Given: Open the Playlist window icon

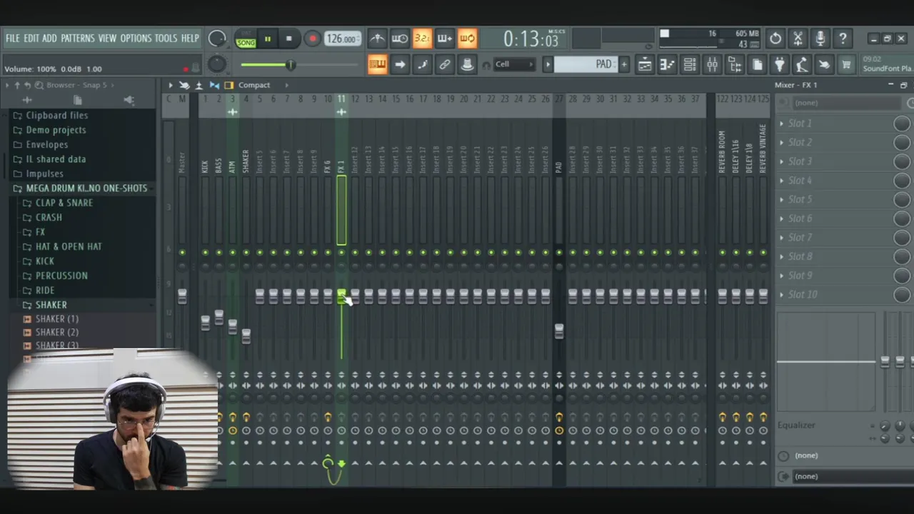Looking at the screenshot, I should 645,65.
